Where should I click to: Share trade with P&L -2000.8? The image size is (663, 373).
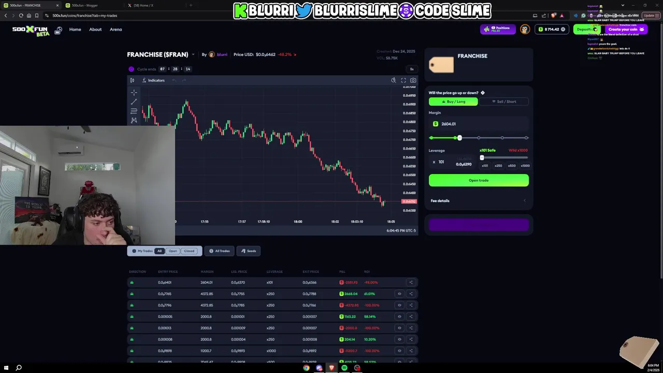pyautogui.click(x=411, y=328)
